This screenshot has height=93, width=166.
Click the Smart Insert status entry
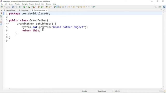tap(102, 91)
